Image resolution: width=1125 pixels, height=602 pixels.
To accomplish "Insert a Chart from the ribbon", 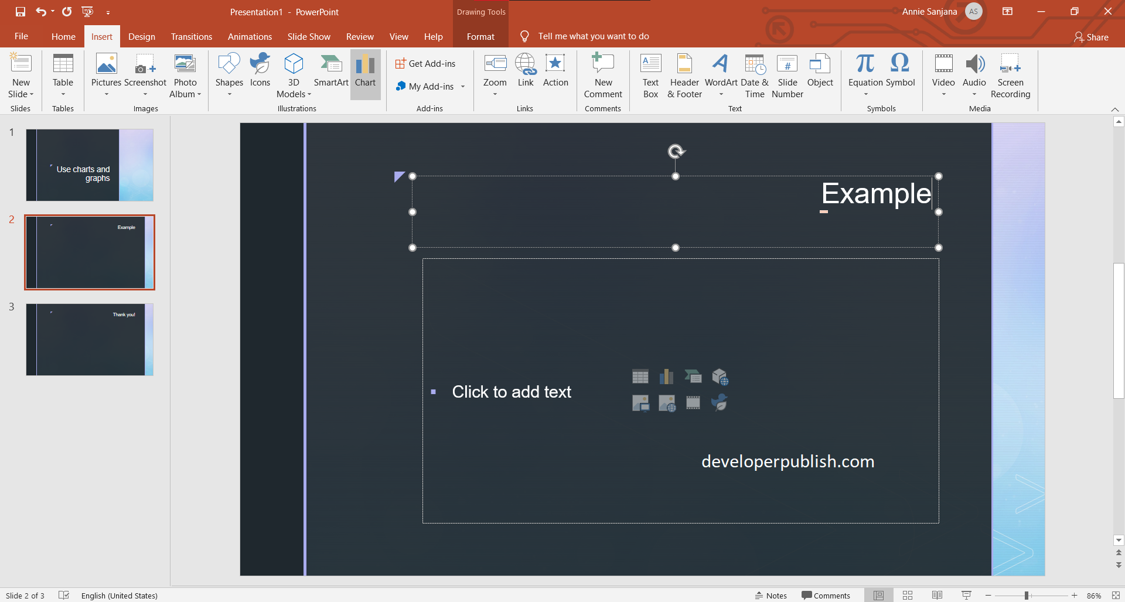I will tap(365, 74).
